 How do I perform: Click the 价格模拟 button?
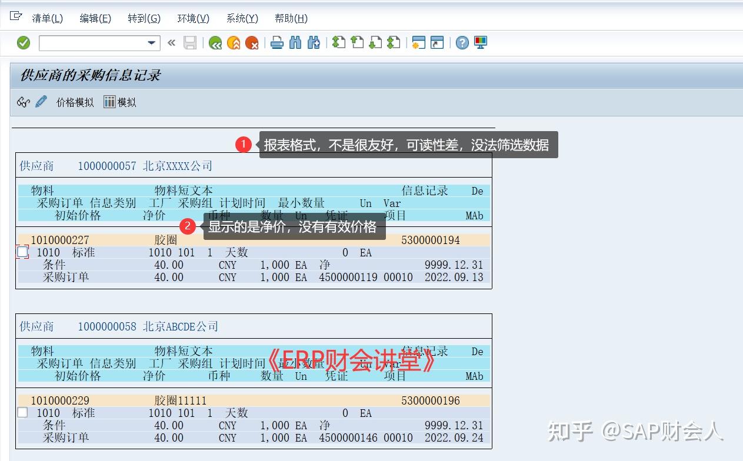click(x=74, y=102)
